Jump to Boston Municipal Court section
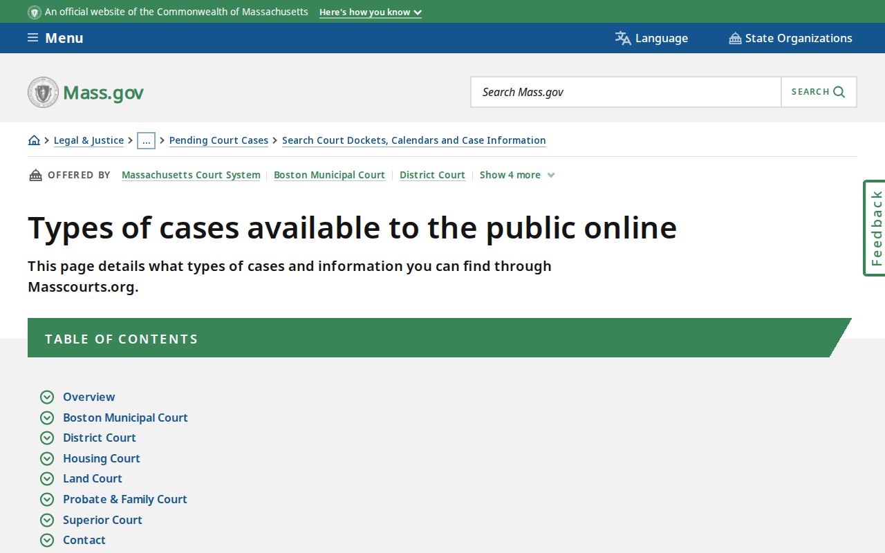 (125, 418)
